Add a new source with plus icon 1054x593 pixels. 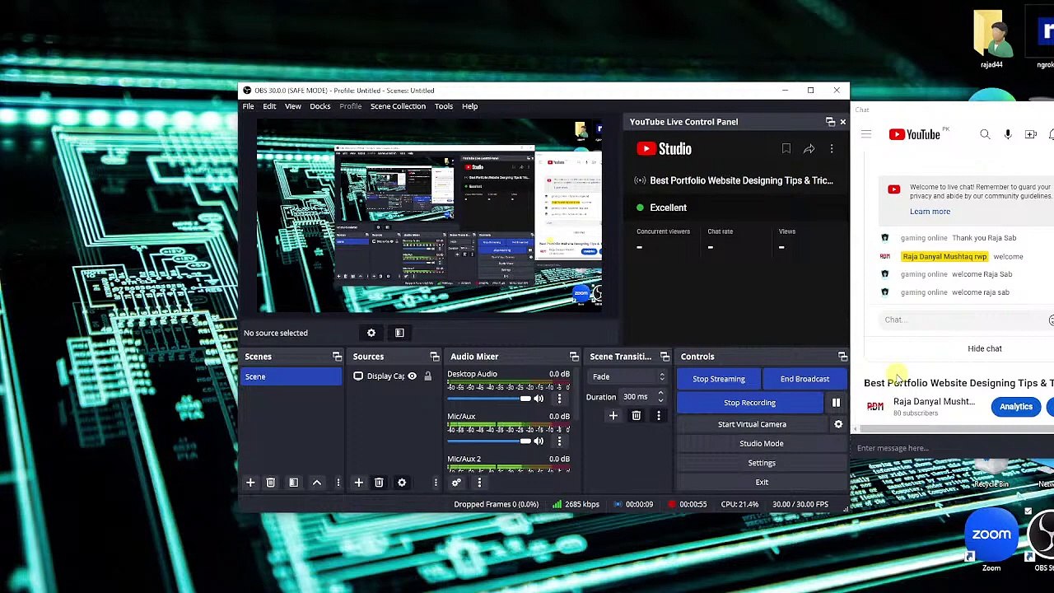pos(358,483)
